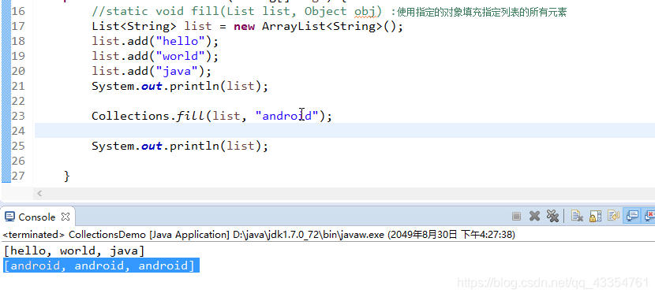
Task: Click the "hello" string literal on line 18
Action: (181, 41)
